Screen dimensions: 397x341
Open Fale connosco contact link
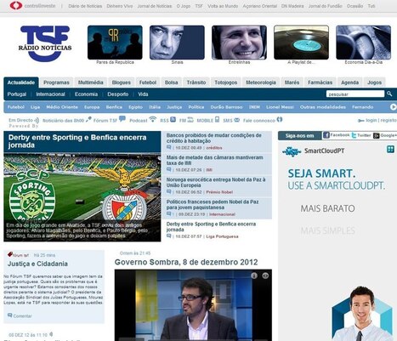pyautogui.click(x=263, y=120)
